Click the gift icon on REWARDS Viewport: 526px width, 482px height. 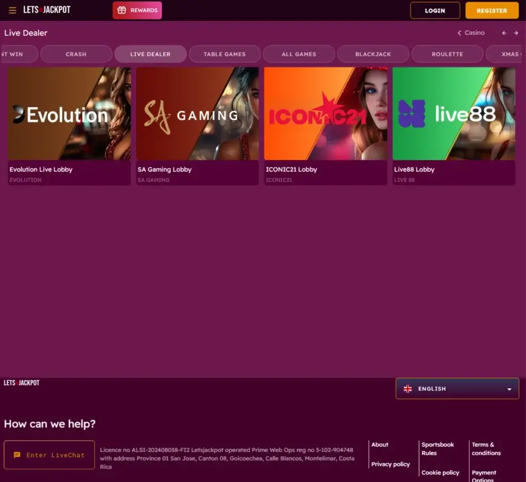pos(122,10)
